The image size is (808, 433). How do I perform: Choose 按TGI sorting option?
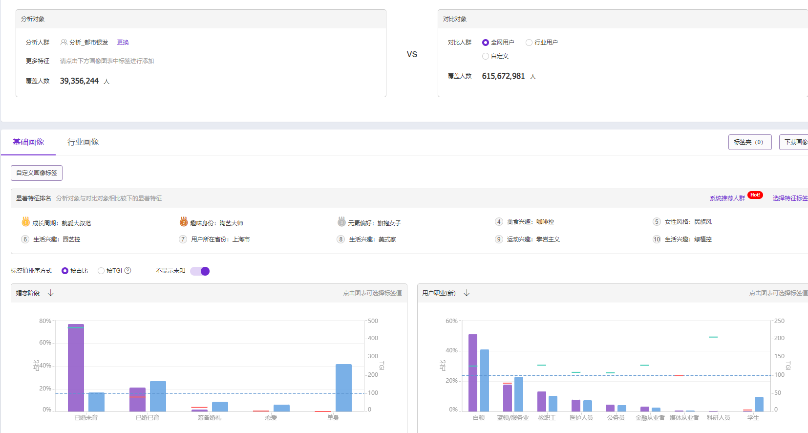click(101, 271)
